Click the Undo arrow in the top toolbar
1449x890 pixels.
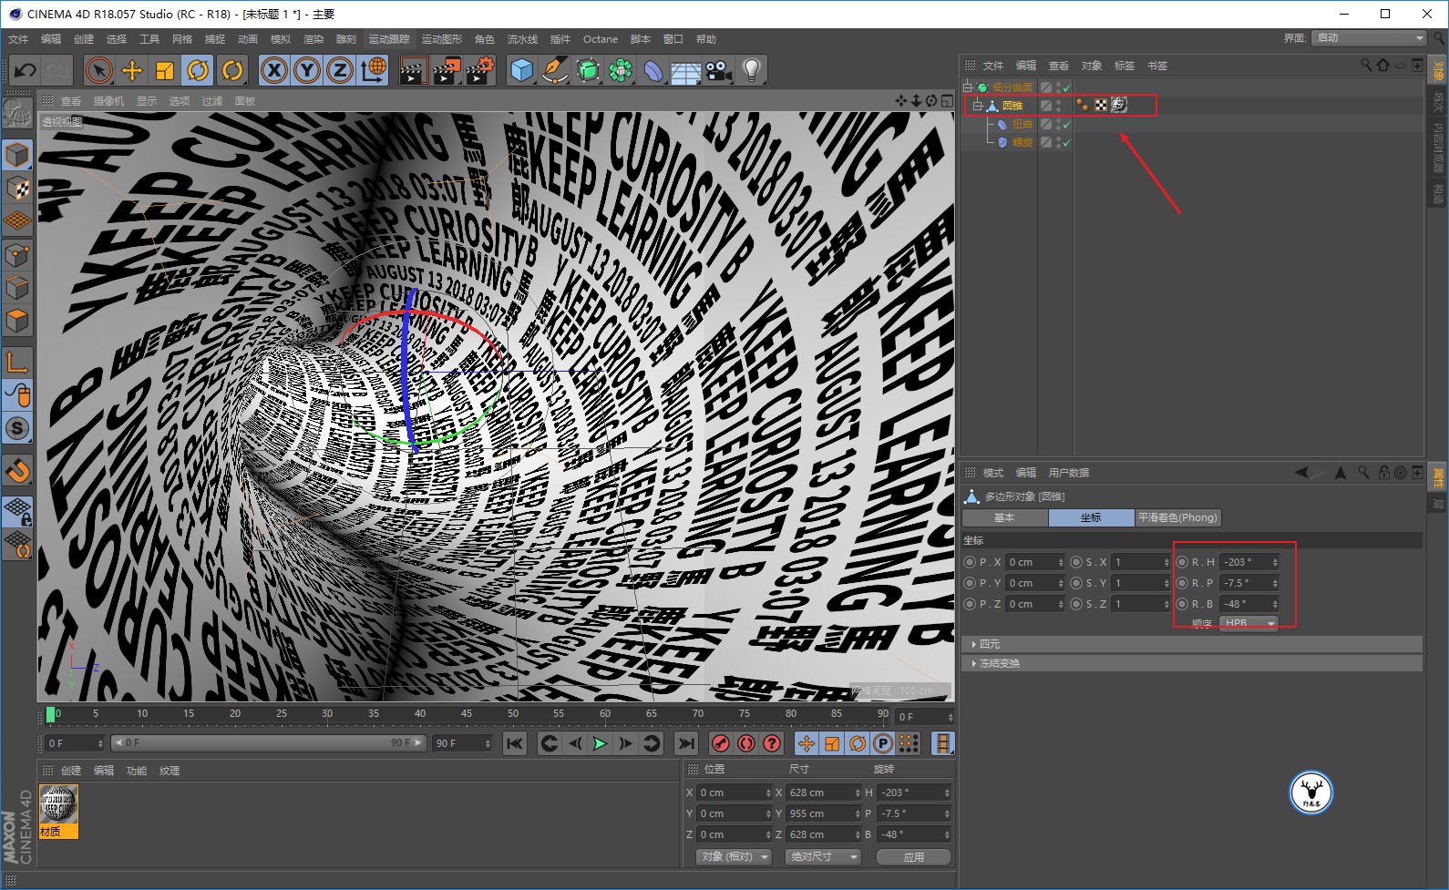click(26, 70)
